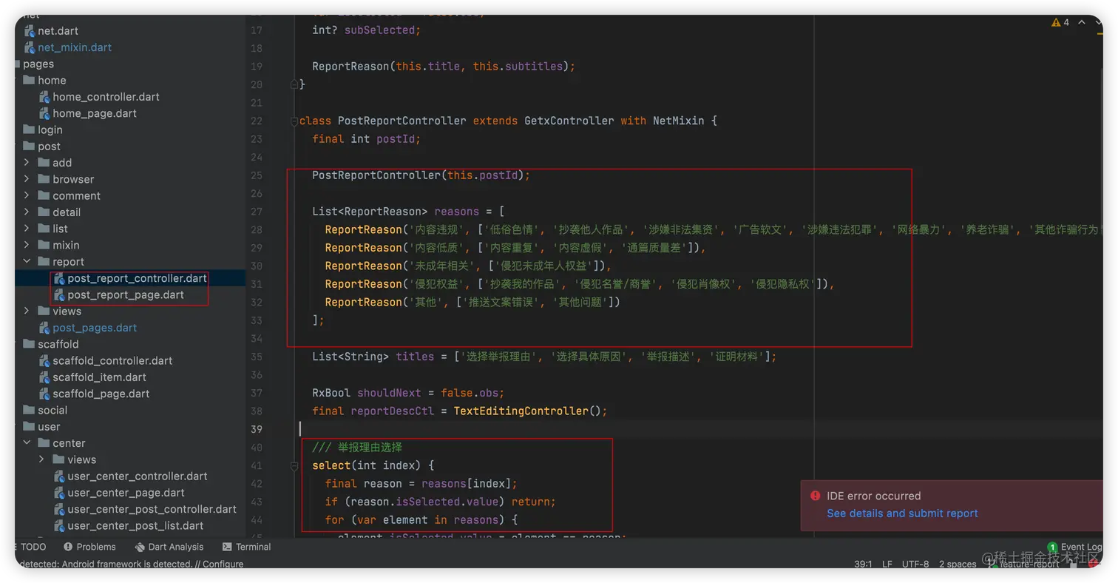Click the scaffold_item.dart file icon
The width and height of the screenshot is (1118, 583).
tap(44, 377)
